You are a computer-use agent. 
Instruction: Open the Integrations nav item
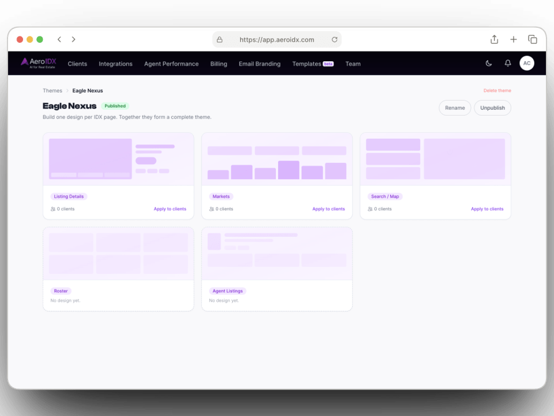[115, 64]
